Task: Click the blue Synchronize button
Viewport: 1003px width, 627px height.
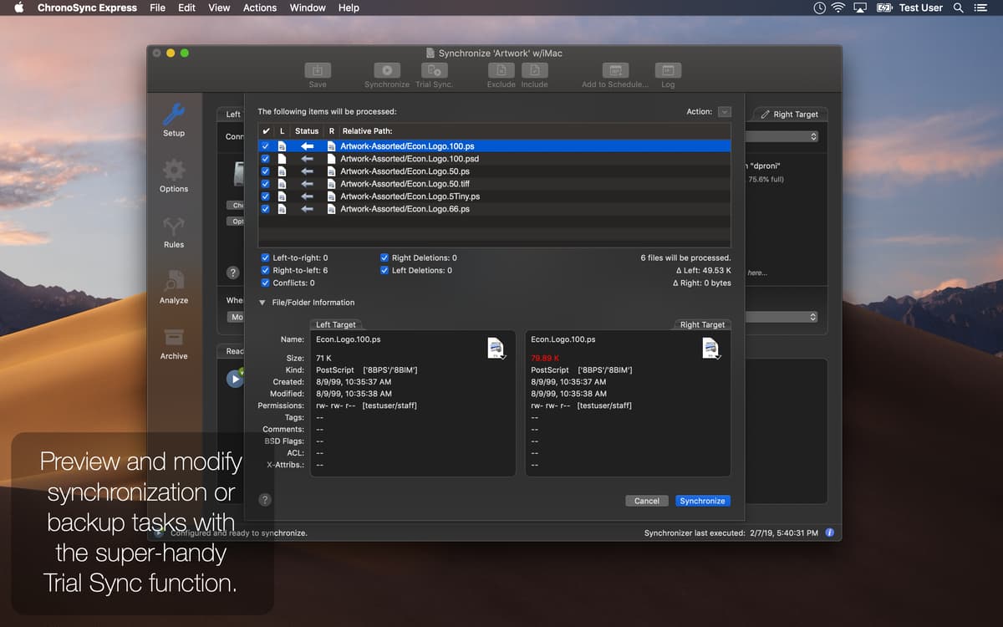Action: click(702, 500)
